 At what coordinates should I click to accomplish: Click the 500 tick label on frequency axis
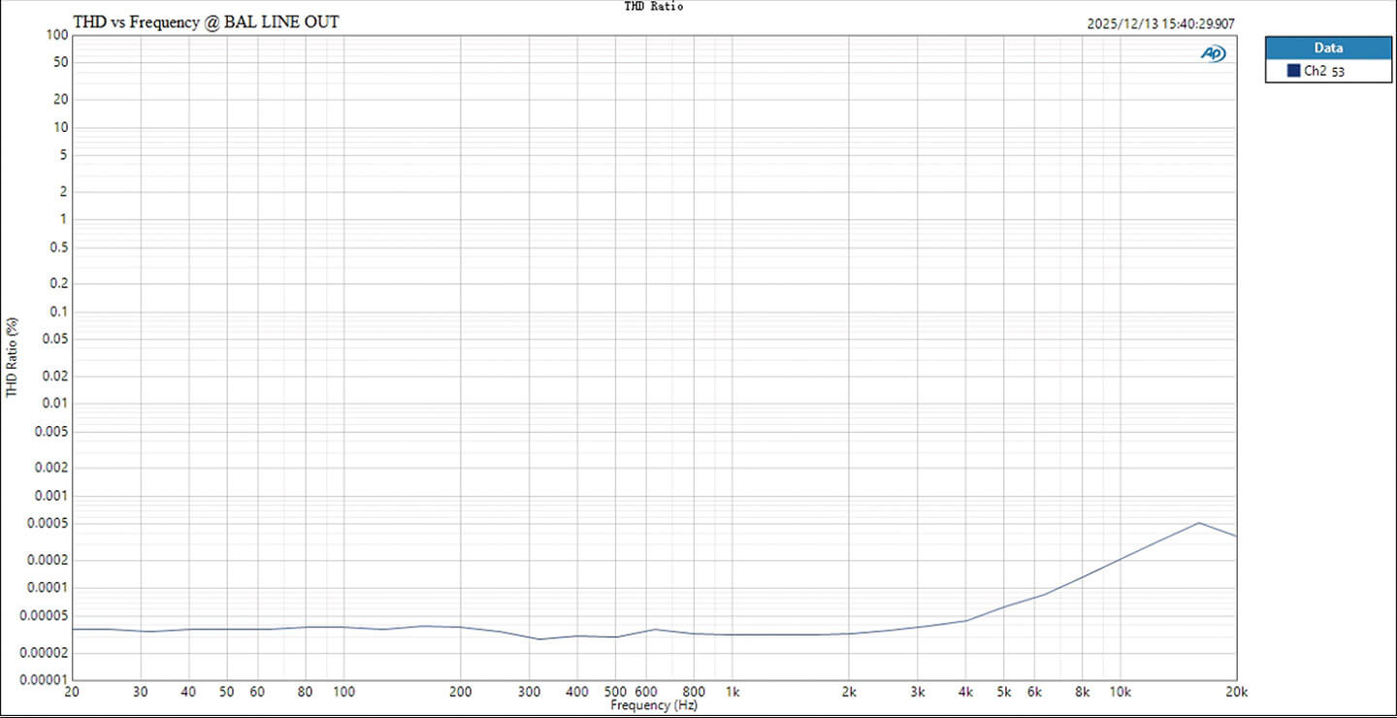click(615, 692)
